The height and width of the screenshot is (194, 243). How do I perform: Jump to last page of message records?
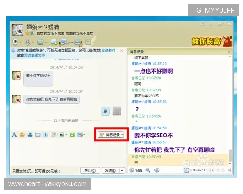[229, 170]
